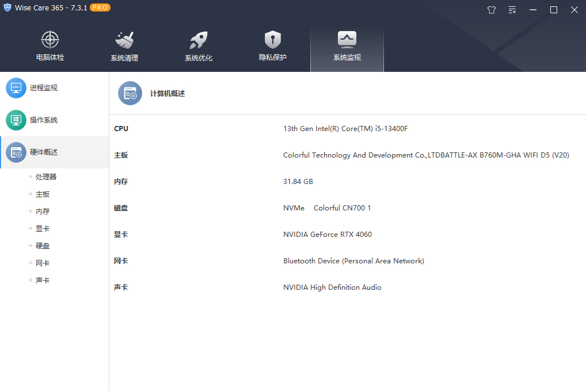The width and height of the screenshot is (586, 391).
Task: Click the CPU row label
Action: [x=121, y=128]
